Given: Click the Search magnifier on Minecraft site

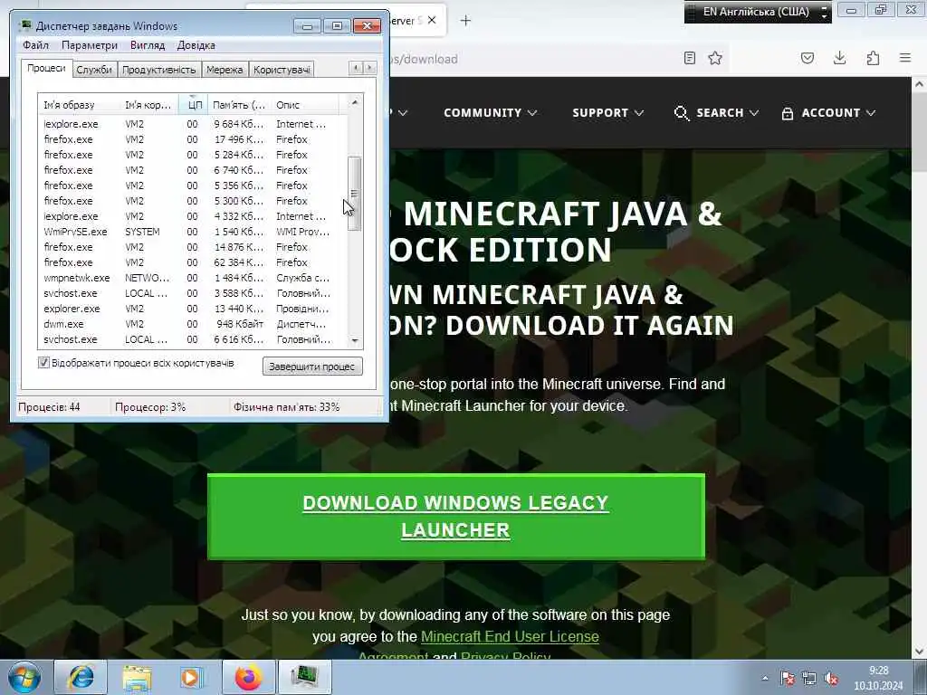Looking at the screenshot, I should click(x=682, y=113).
